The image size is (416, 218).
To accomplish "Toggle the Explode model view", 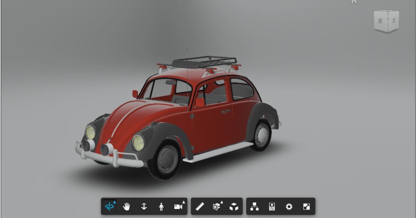I will tap(233, 207).
